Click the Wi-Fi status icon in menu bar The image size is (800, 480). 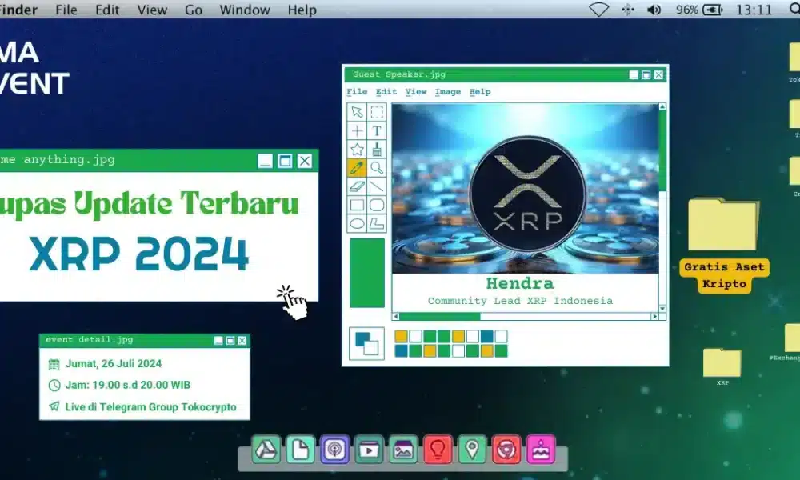pos(598,10)
